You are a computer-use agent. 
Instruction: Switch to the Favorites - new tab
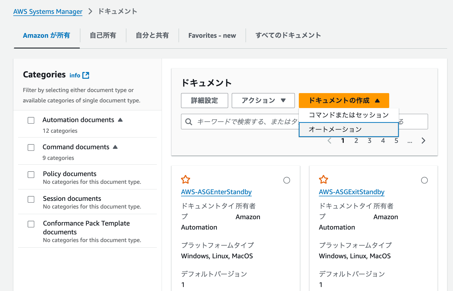[212, 35]
